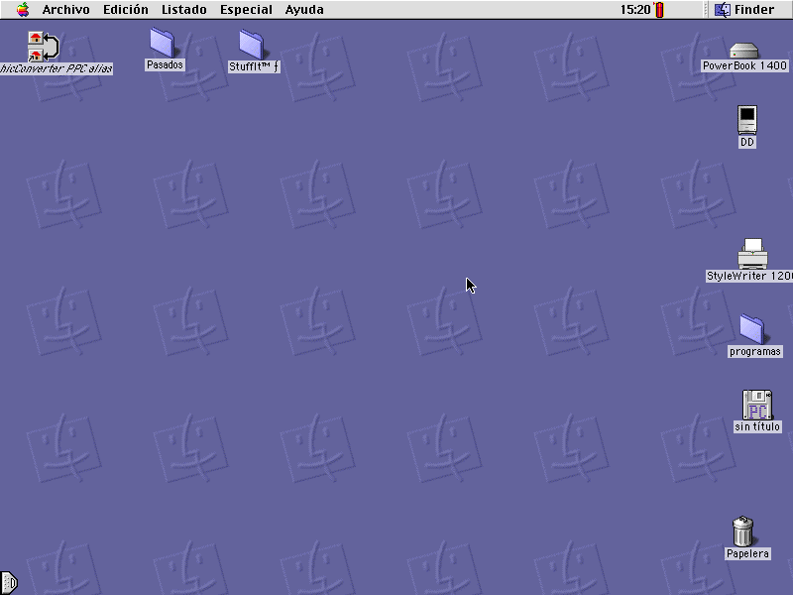Click the menu bar clock showing 15:20

coord(635,10)
